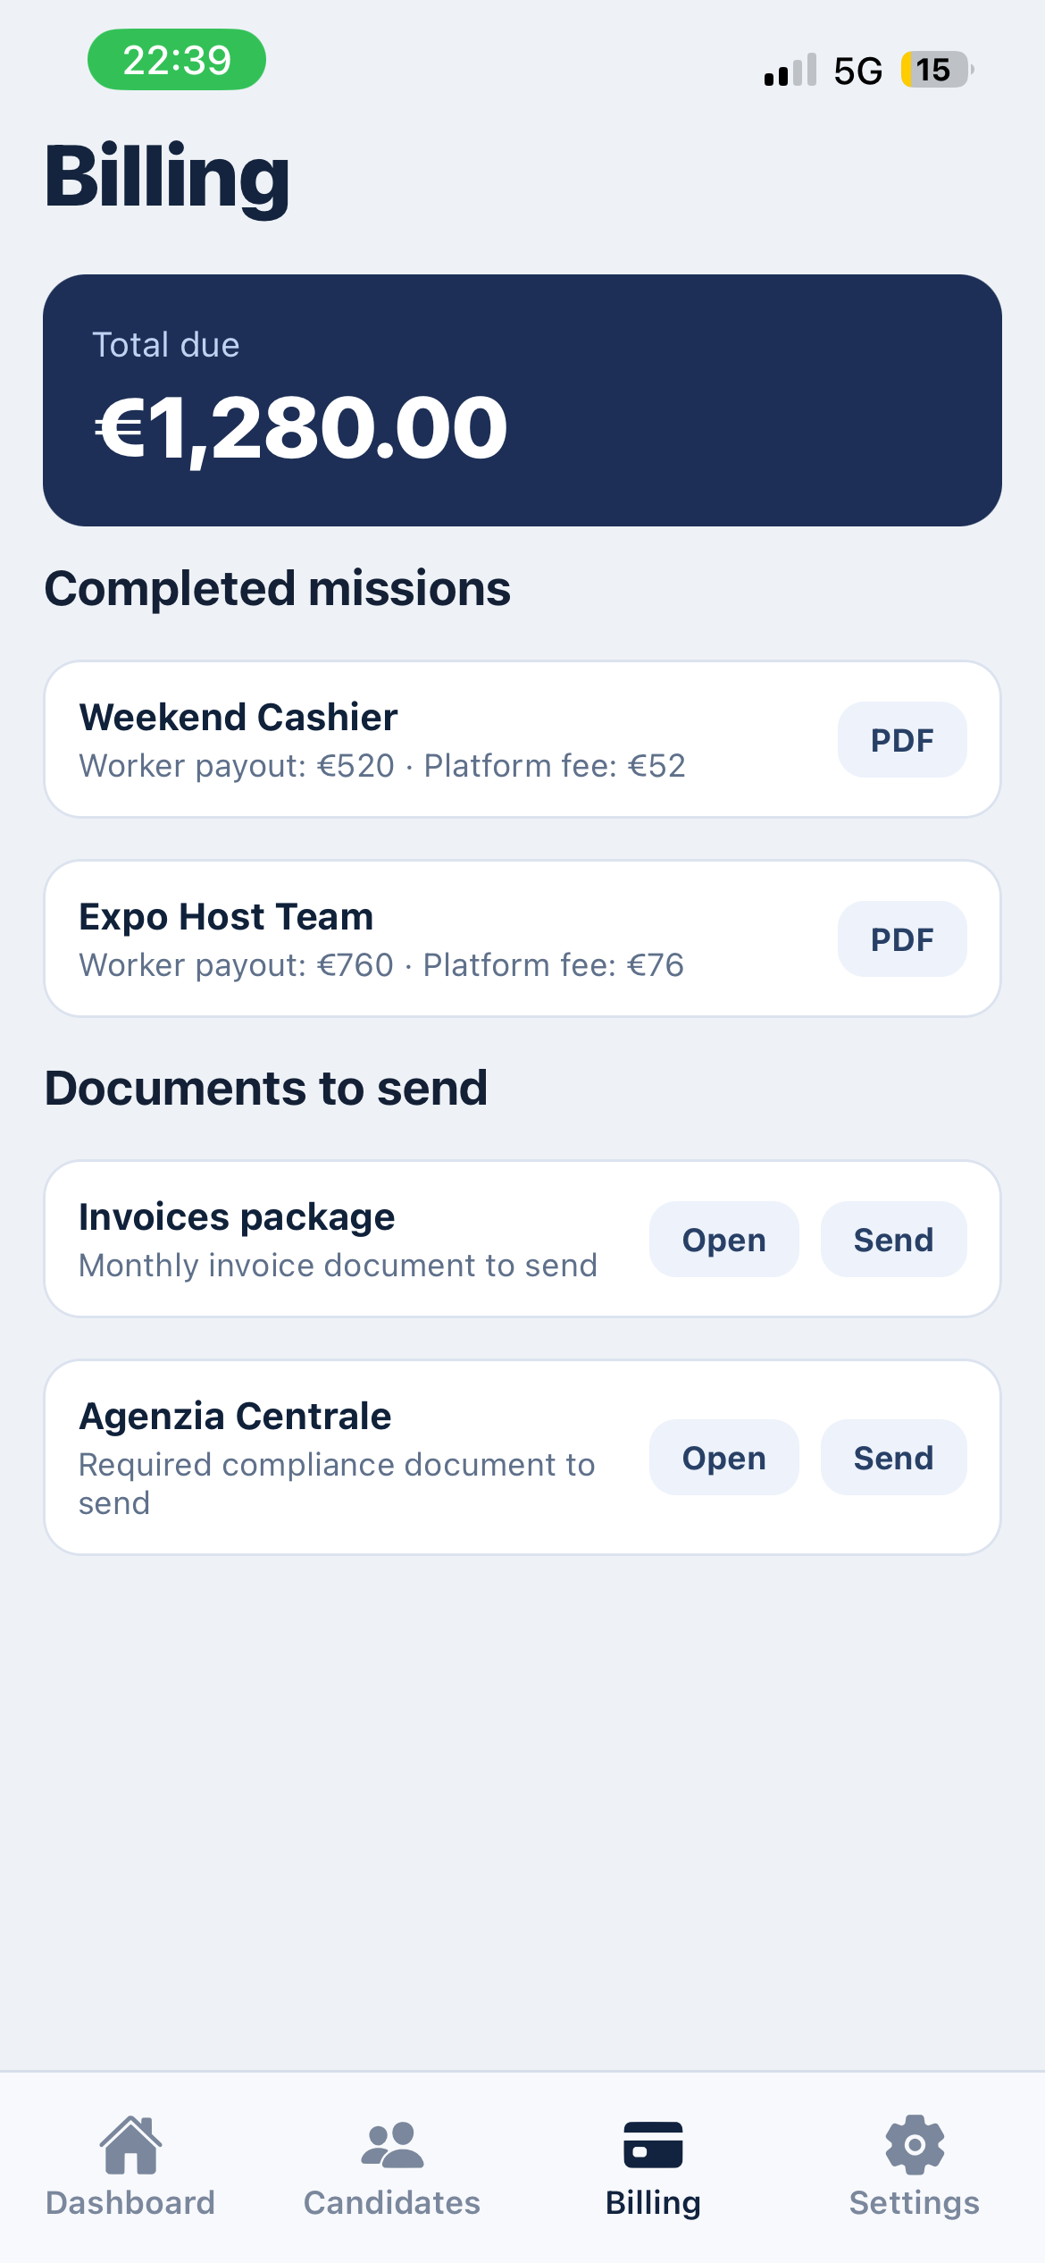
Task: Tap the Dashboard house icon
Action: 130,2145
